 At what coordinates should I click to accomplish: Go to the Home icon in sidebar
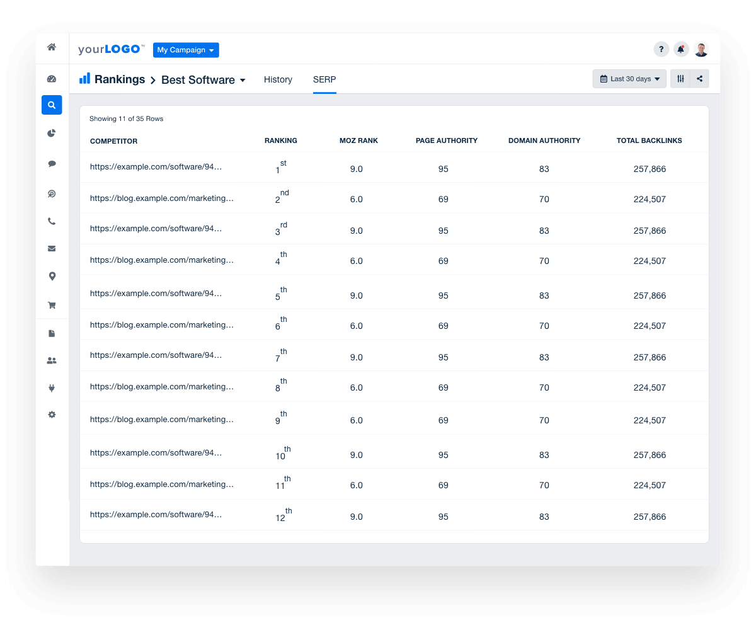[x=52, y=47]
